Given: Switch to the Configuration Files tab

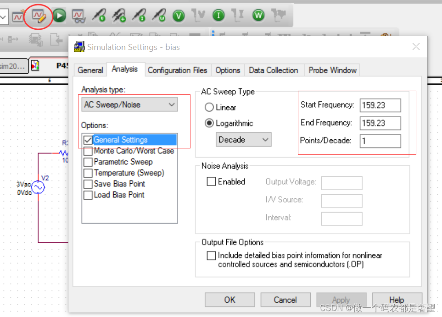Looking at the screenshot, I should pos(178,70).
